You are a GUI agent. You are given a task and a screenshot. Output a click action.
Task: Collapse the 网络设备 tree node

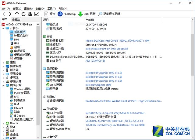coord(3,85)
